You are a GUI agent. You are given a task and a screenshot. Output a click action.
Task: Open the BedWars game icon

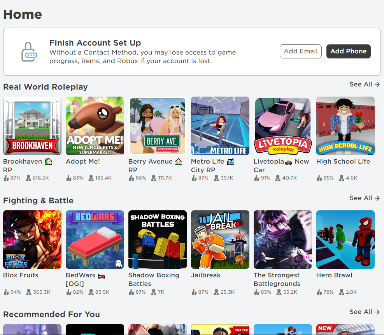(x=95, y=240)
